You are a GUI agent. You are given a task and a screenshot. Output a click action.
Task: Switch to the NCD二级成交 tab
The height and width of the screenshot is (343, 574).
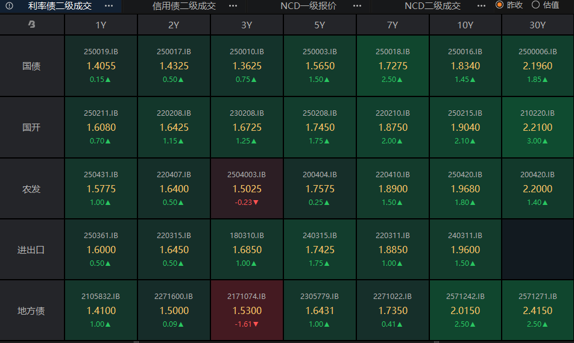(x=432, y=6)
